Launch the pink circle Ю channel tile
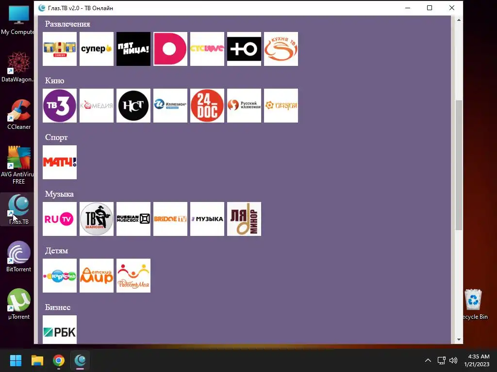Viewport: 497px width, 372px height. pyautogui.click(x=170, y=49)
